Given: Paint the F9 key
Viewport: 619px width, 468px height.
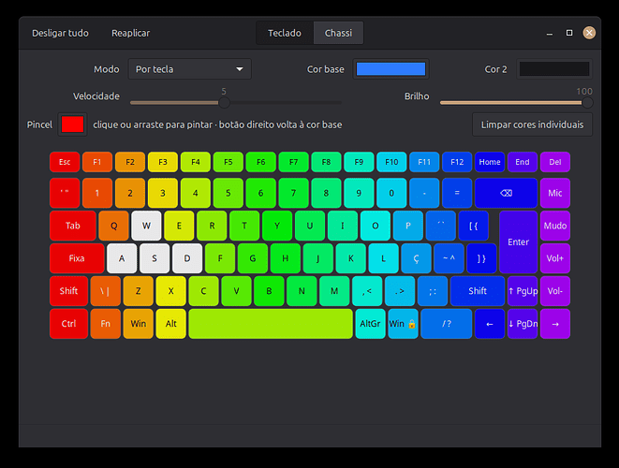Looking at the screenshot, I should coord(359,162).
